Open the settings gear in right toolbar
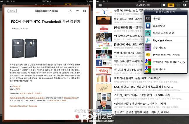The width and height of the screenshot is (189, 124). click(x=185, y=5)
